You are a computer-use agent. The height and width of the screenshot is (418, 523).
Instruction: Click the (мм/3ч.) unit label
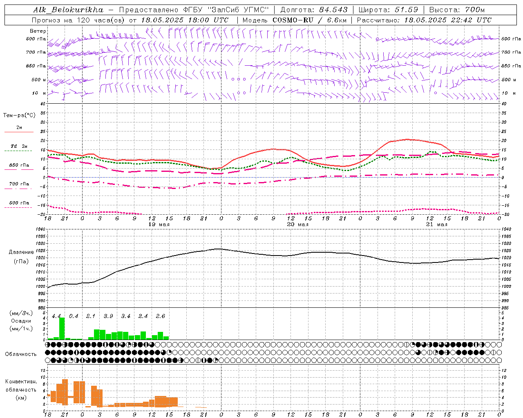pos(21,313)
